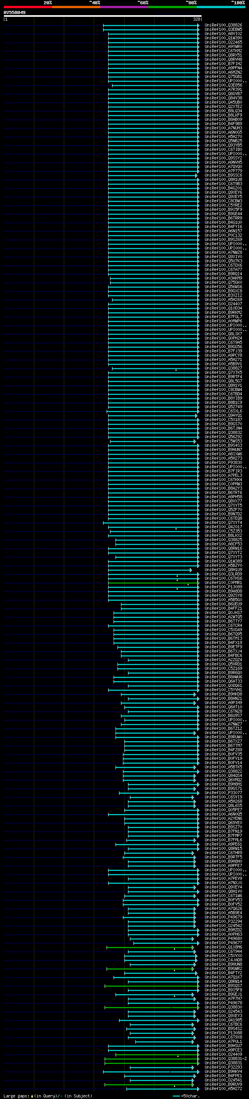The image size is (249, 1099).
Task: Click the cyan ~100% identity legend segment
Action: click(221, 7)
